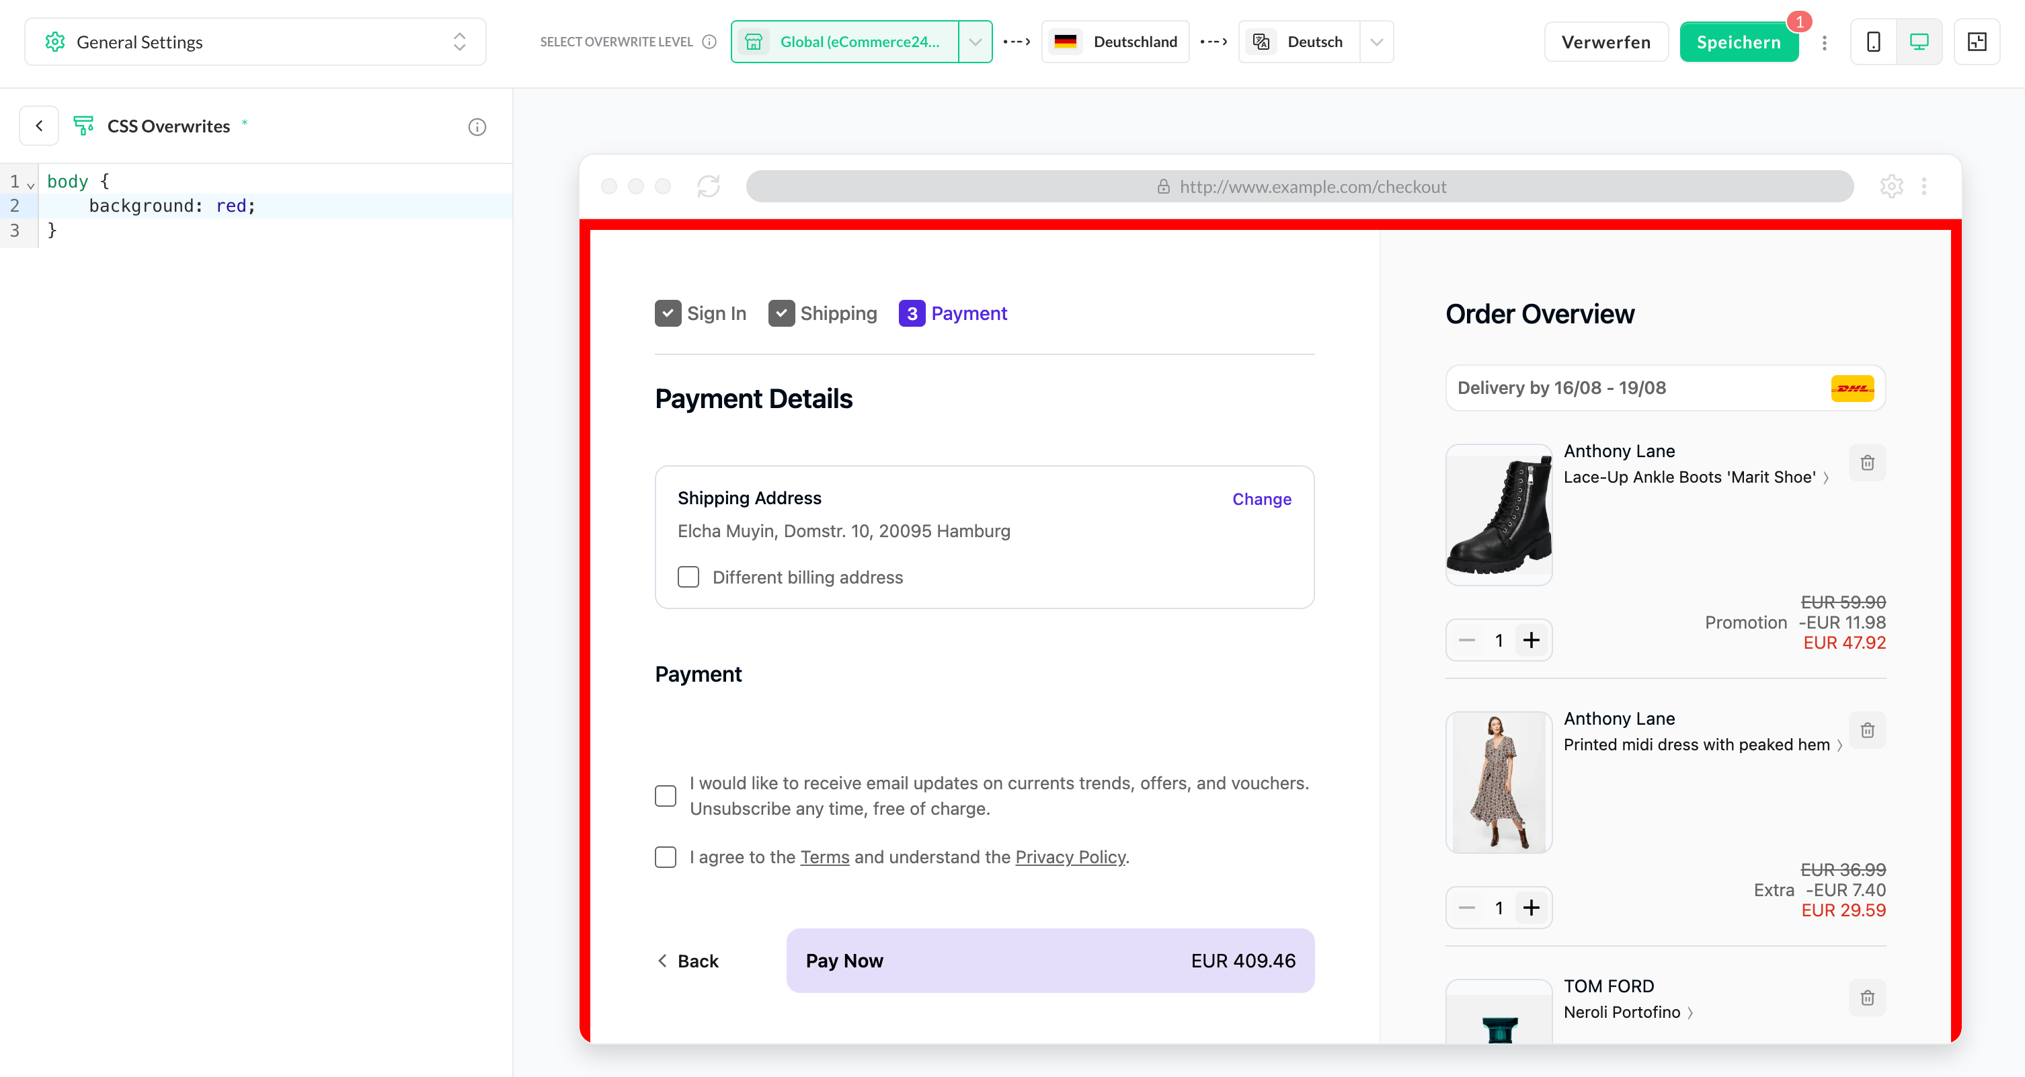Expand the Global overwrite level dropdown arrow
The image size is (2025, 1077).
(975, 42)
